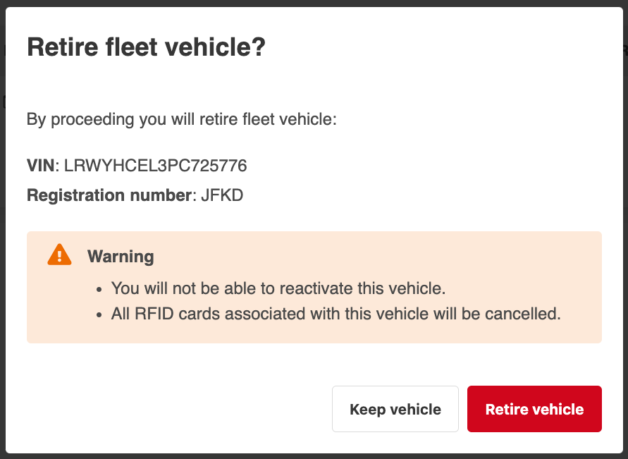Click the Warning heading text
This screenshot has height=459, width=628.
[121, 256]
